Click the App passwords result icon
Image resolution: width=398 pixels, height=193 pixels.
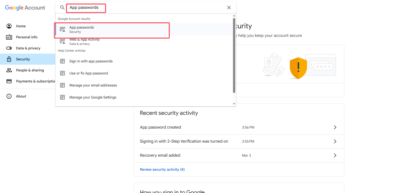pyautogui.click(x=62, y=29)
